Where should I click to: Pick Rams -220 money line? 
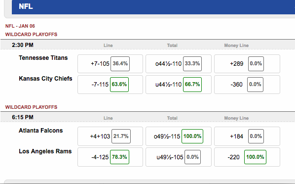[247, 157]
